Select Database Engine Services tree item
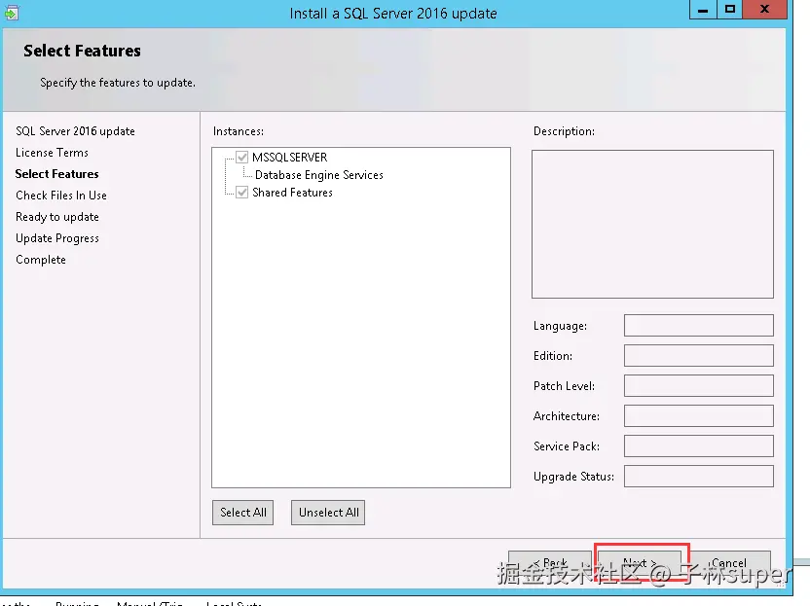810x606 pixels. coord(318,175)
